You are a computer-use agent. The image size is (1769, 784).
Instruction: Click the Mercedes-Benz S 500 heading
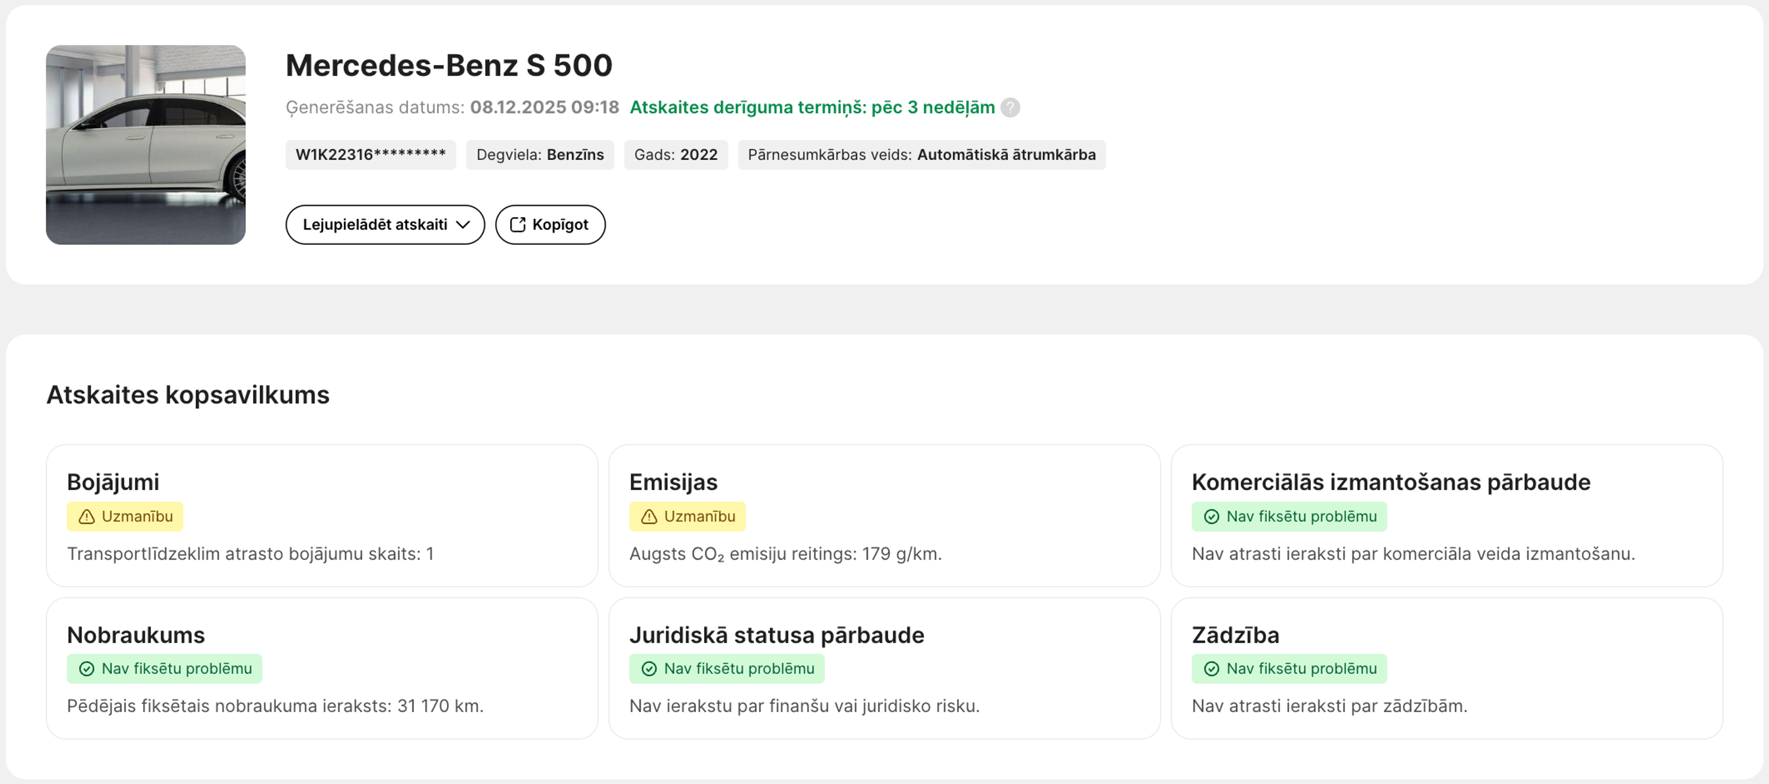pyautogui.click(x=448, y=65)
